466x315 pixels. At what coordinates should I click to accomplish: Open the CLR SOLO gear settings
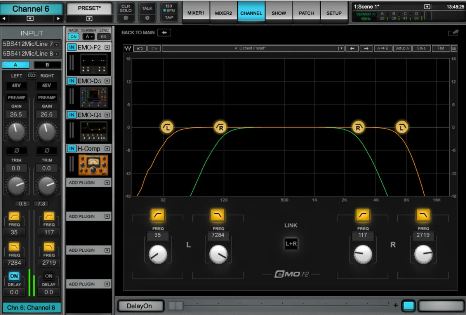125,18
